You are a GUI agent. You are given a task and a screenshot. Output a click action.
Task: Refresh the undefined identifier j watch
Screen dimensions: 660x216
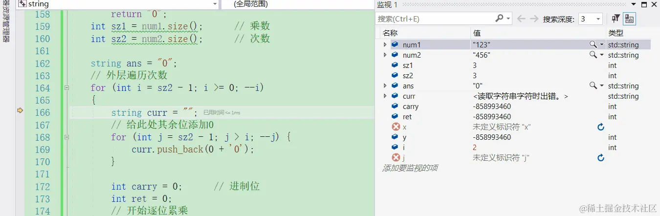click(601, 157)
